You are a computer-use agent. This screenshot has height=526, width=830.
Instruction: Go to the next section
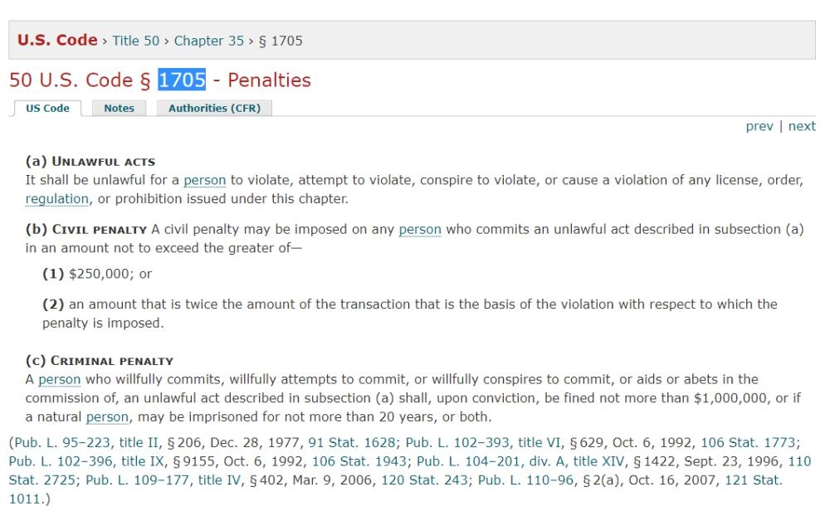tap(802, 126)
